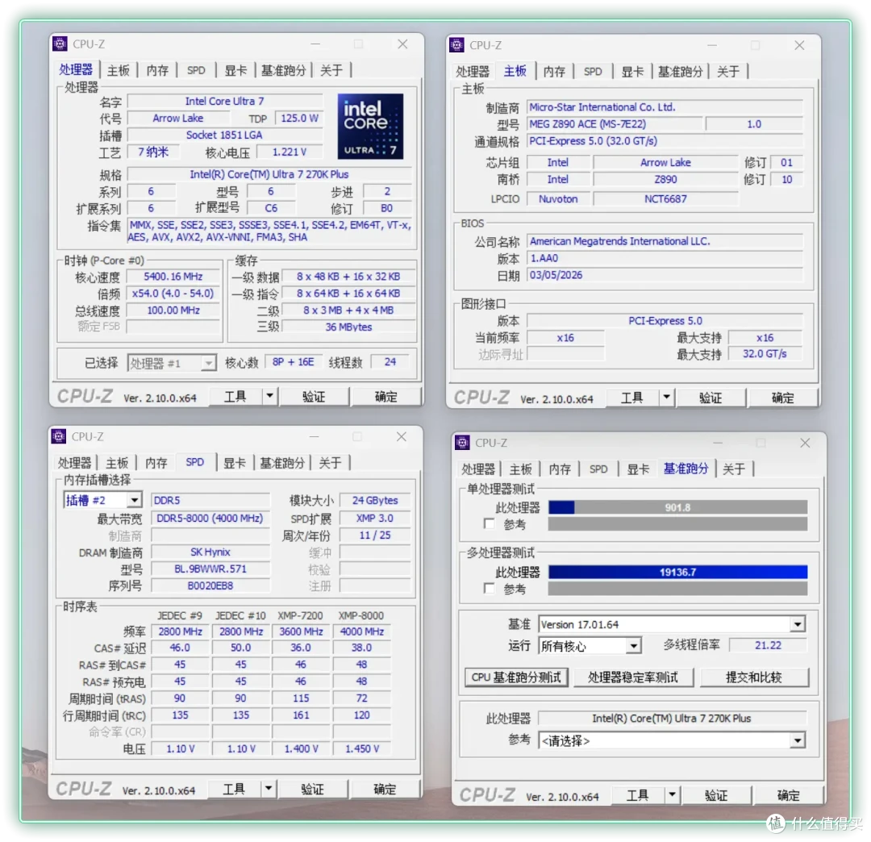Click the 36 MBytes L3 cache field
The image size is (871, 842).
[x=349, y=327]
